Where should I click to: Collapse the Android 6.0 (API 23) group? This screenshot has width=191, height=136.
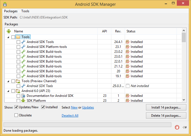tap(8, 91)
